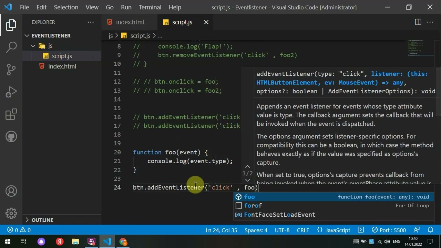The width and height of the screenshot is (441, 248).
Task: Open the Accounts menu icon
Action: pos(11,191)
